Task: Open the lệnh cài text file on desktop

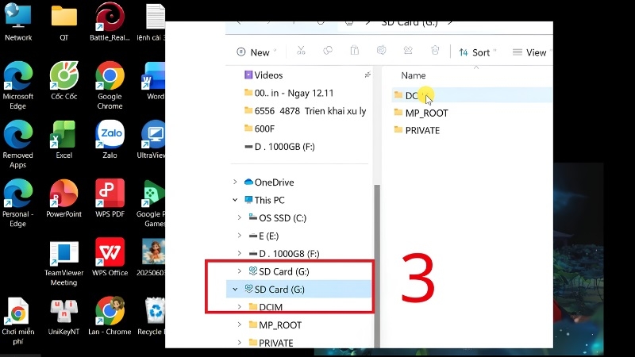Action: [152, 21]
